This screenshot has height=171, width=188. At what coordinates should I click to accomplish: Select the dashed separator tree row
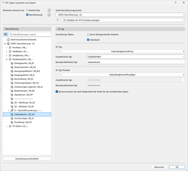click(x=27, y=99)
